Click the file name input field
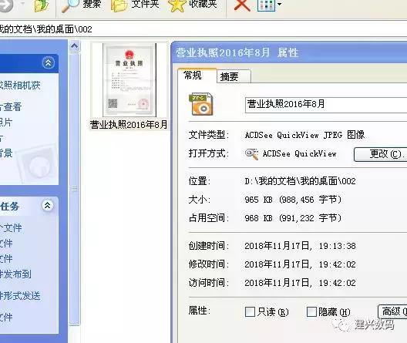Screen dimensions: 407x343 pyautogui.click(x=326, y=105)
